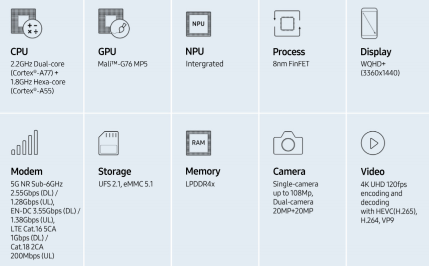Click the Display smartphone icon
429x266 pixels.
(x=369, y=23)
